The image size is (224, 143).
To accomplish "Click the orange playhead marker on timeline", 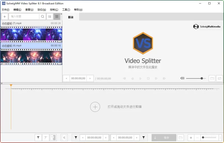I will pos(11,85).
